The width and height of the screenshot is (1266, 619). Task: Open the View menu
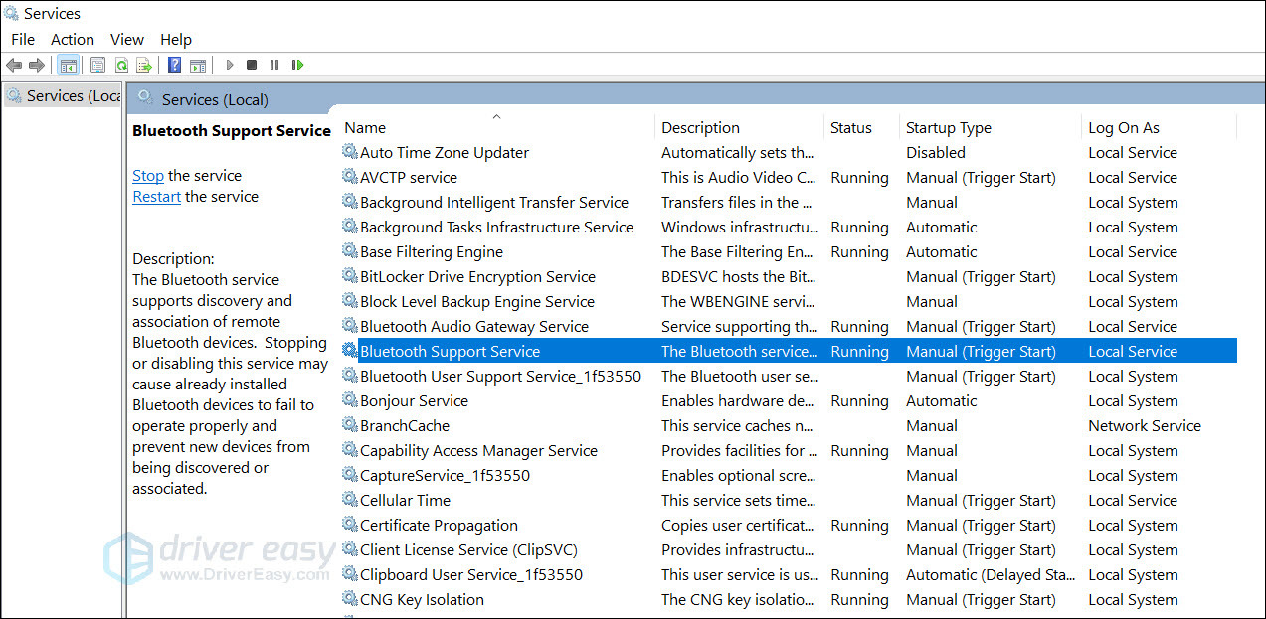(x=127, y=40)
